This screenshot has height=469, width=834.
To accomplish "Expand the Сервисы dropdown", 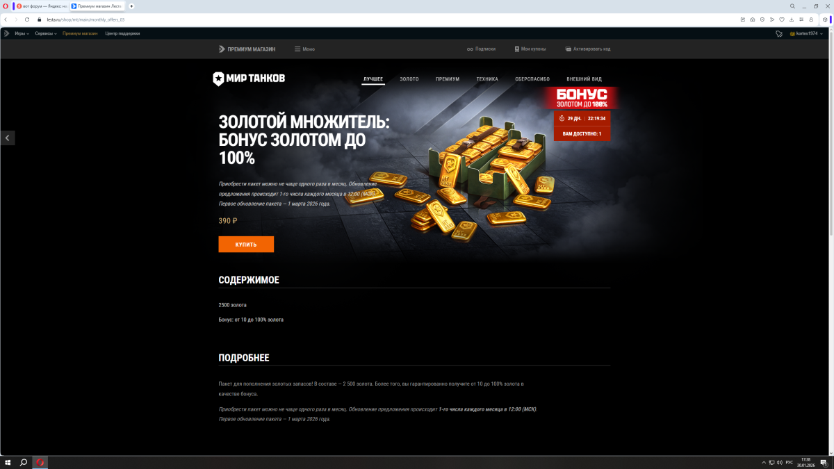I will (x=46, y=33).
